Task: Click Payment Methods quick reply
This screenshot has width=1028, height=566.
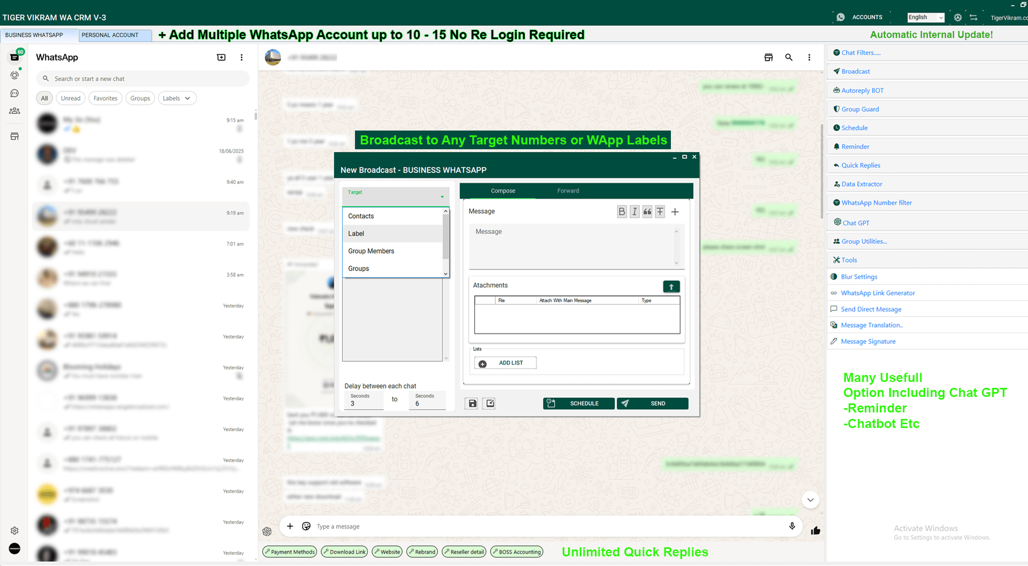Action: click(290, 552)
